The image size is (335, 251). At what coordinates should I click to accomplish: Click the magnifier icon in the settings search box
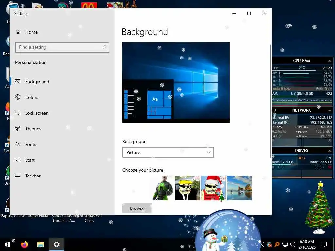tap(104, 47)
